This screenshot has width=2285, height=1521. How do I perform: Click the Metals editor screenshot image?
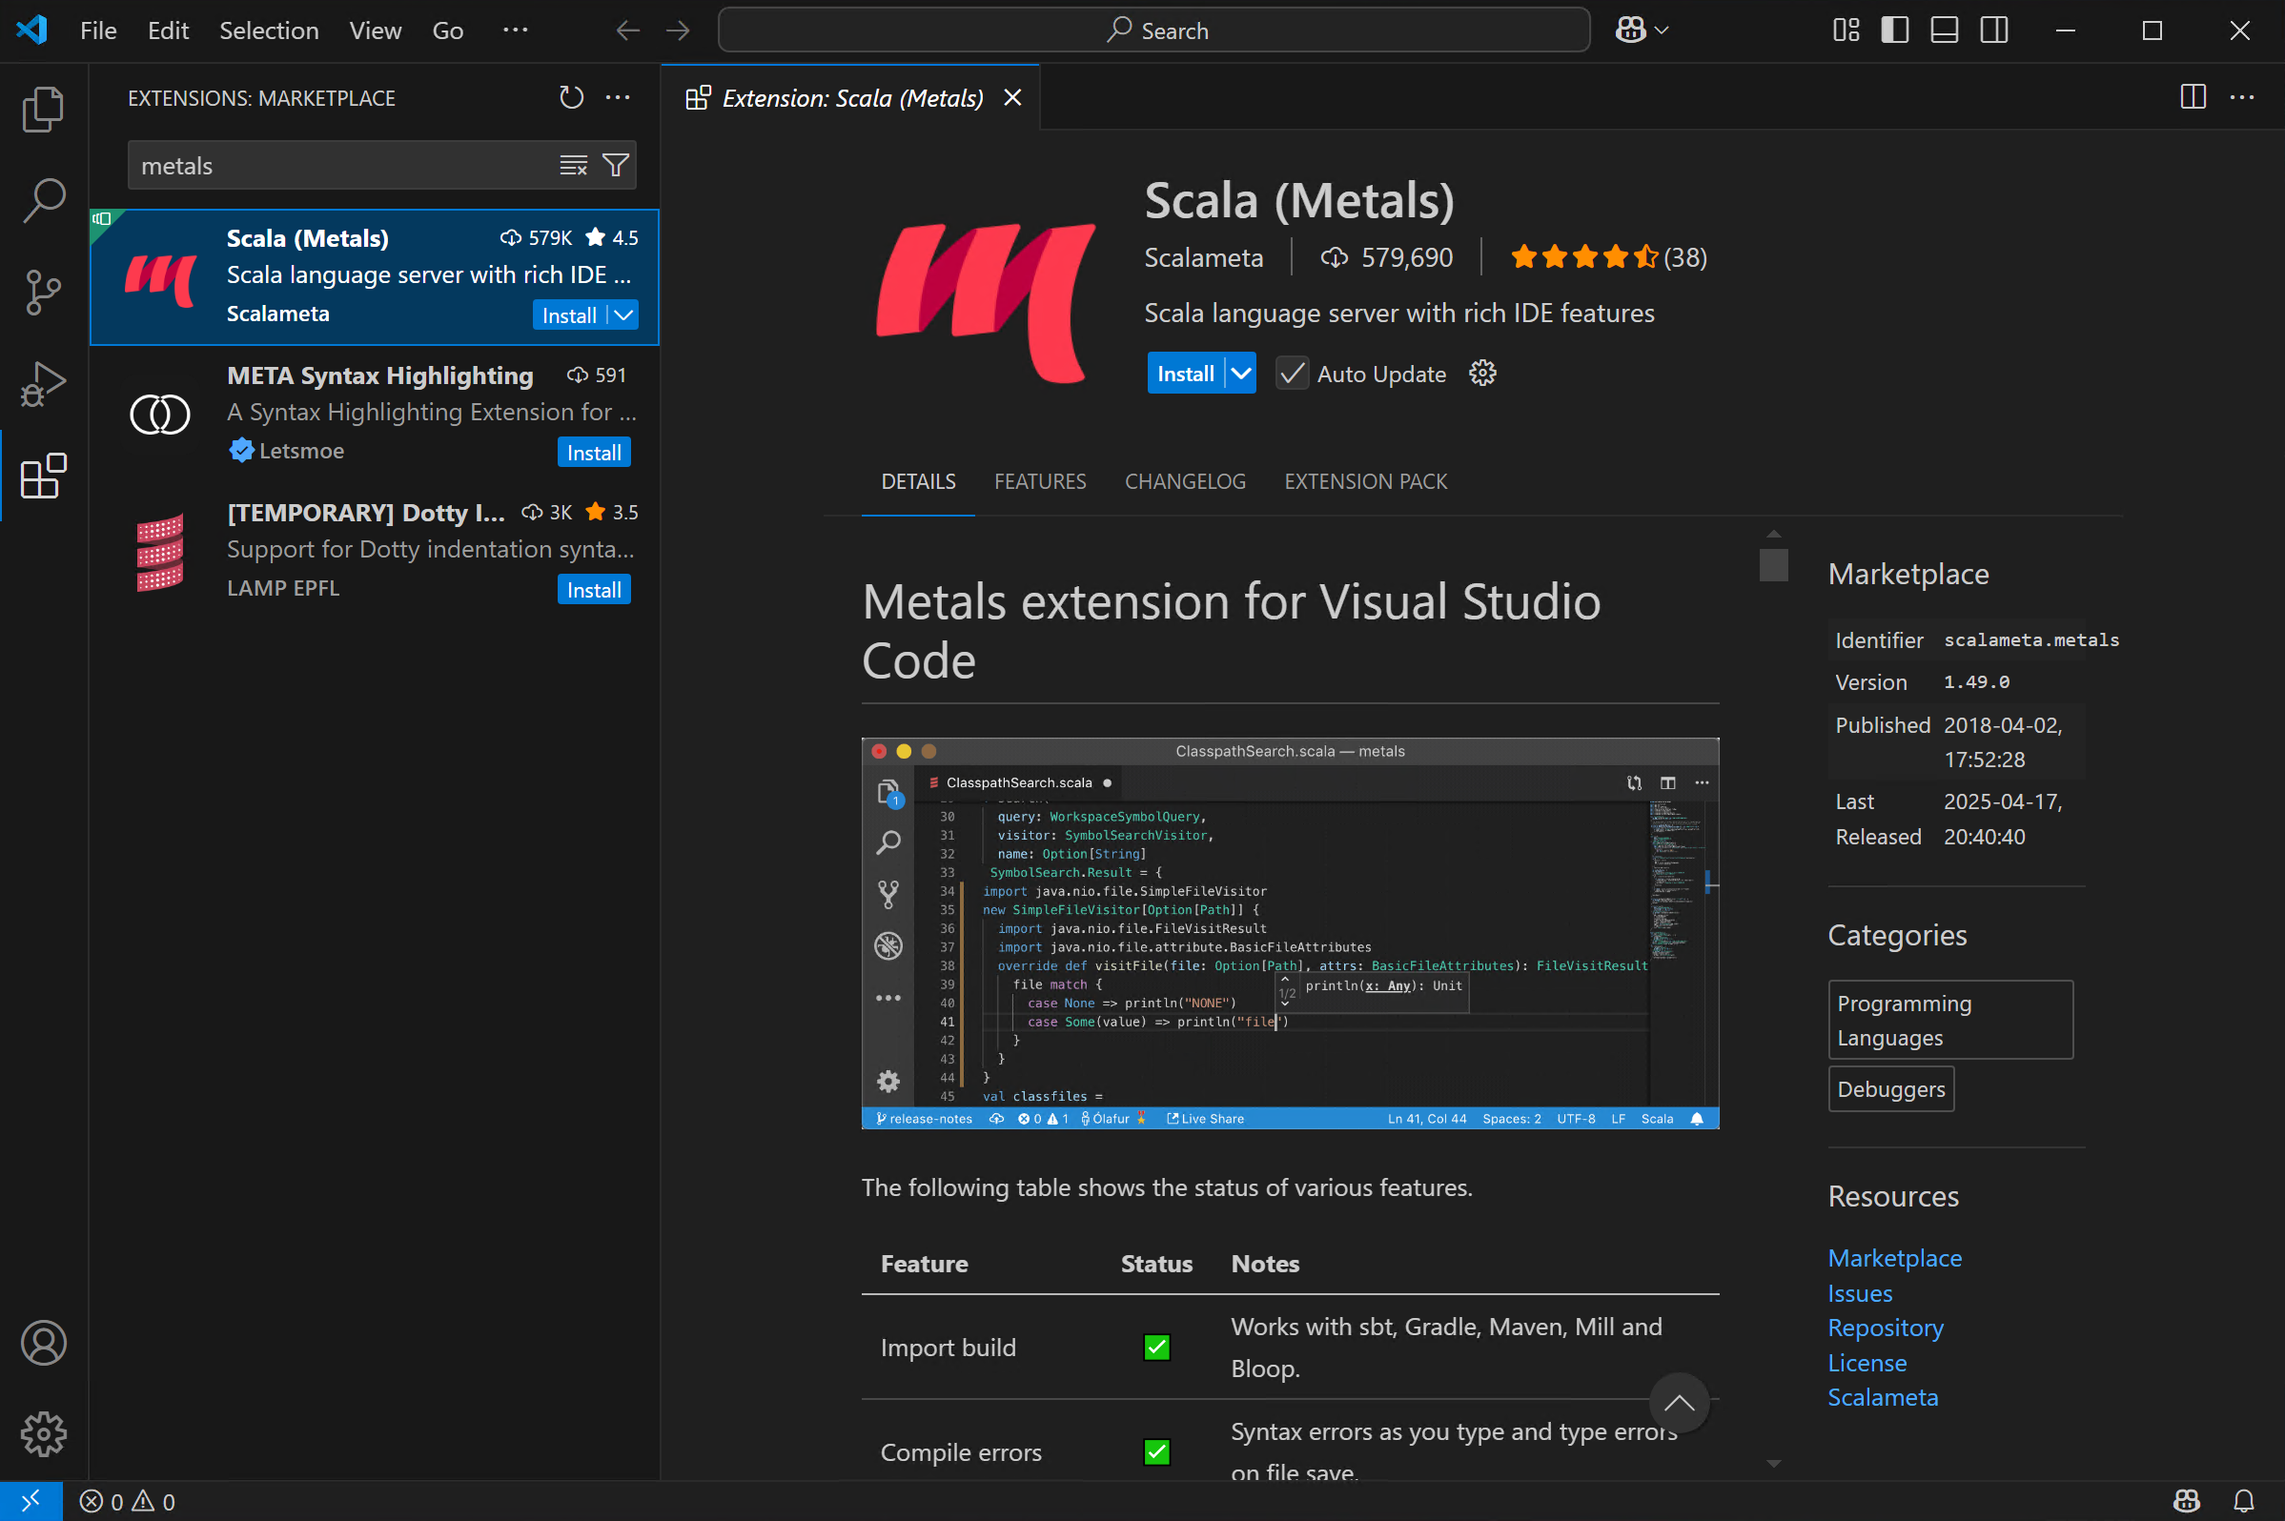pos(1290,933)
